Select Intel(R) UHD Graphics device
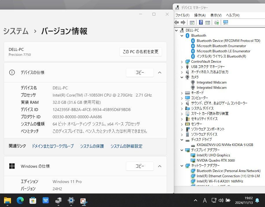The height and width of the screenshot is (207, 265). [213, 155]
